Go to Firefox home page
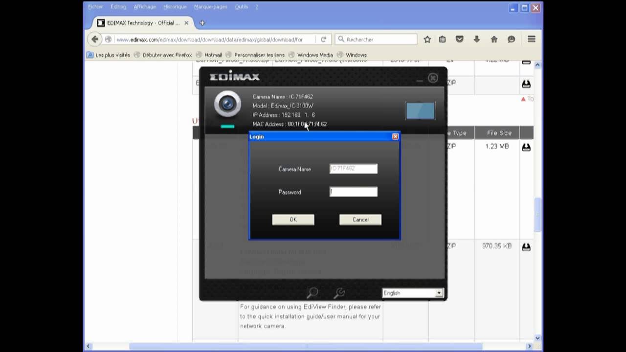 (x=494, y=40)
